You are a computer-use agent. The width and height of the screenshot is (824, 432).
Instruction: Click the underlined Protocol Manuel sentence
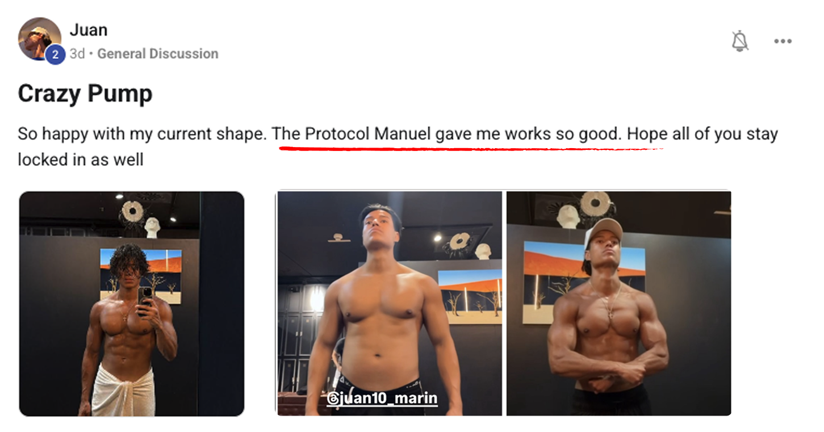tap(447, 135)
